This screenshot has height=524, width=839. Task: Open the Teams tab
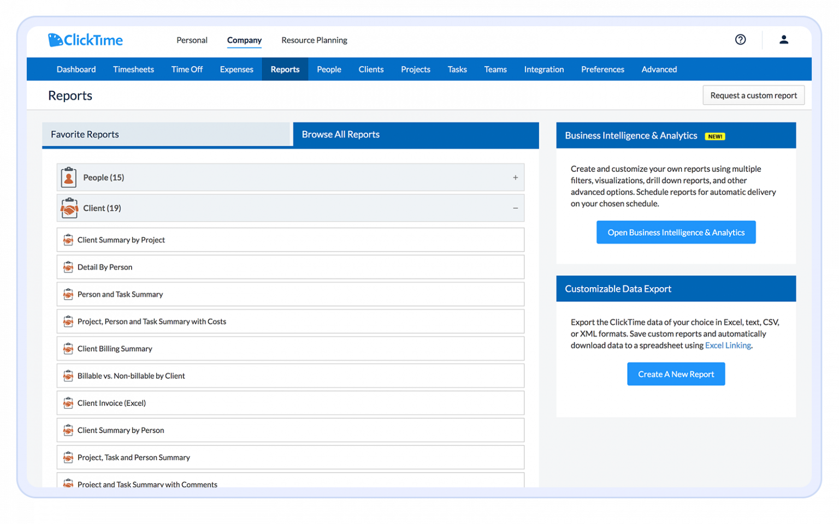coord(495,69)
